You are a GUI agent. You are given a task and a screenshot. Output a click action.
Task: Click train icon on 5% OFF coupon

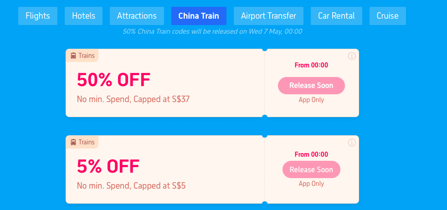coord(73,142)
